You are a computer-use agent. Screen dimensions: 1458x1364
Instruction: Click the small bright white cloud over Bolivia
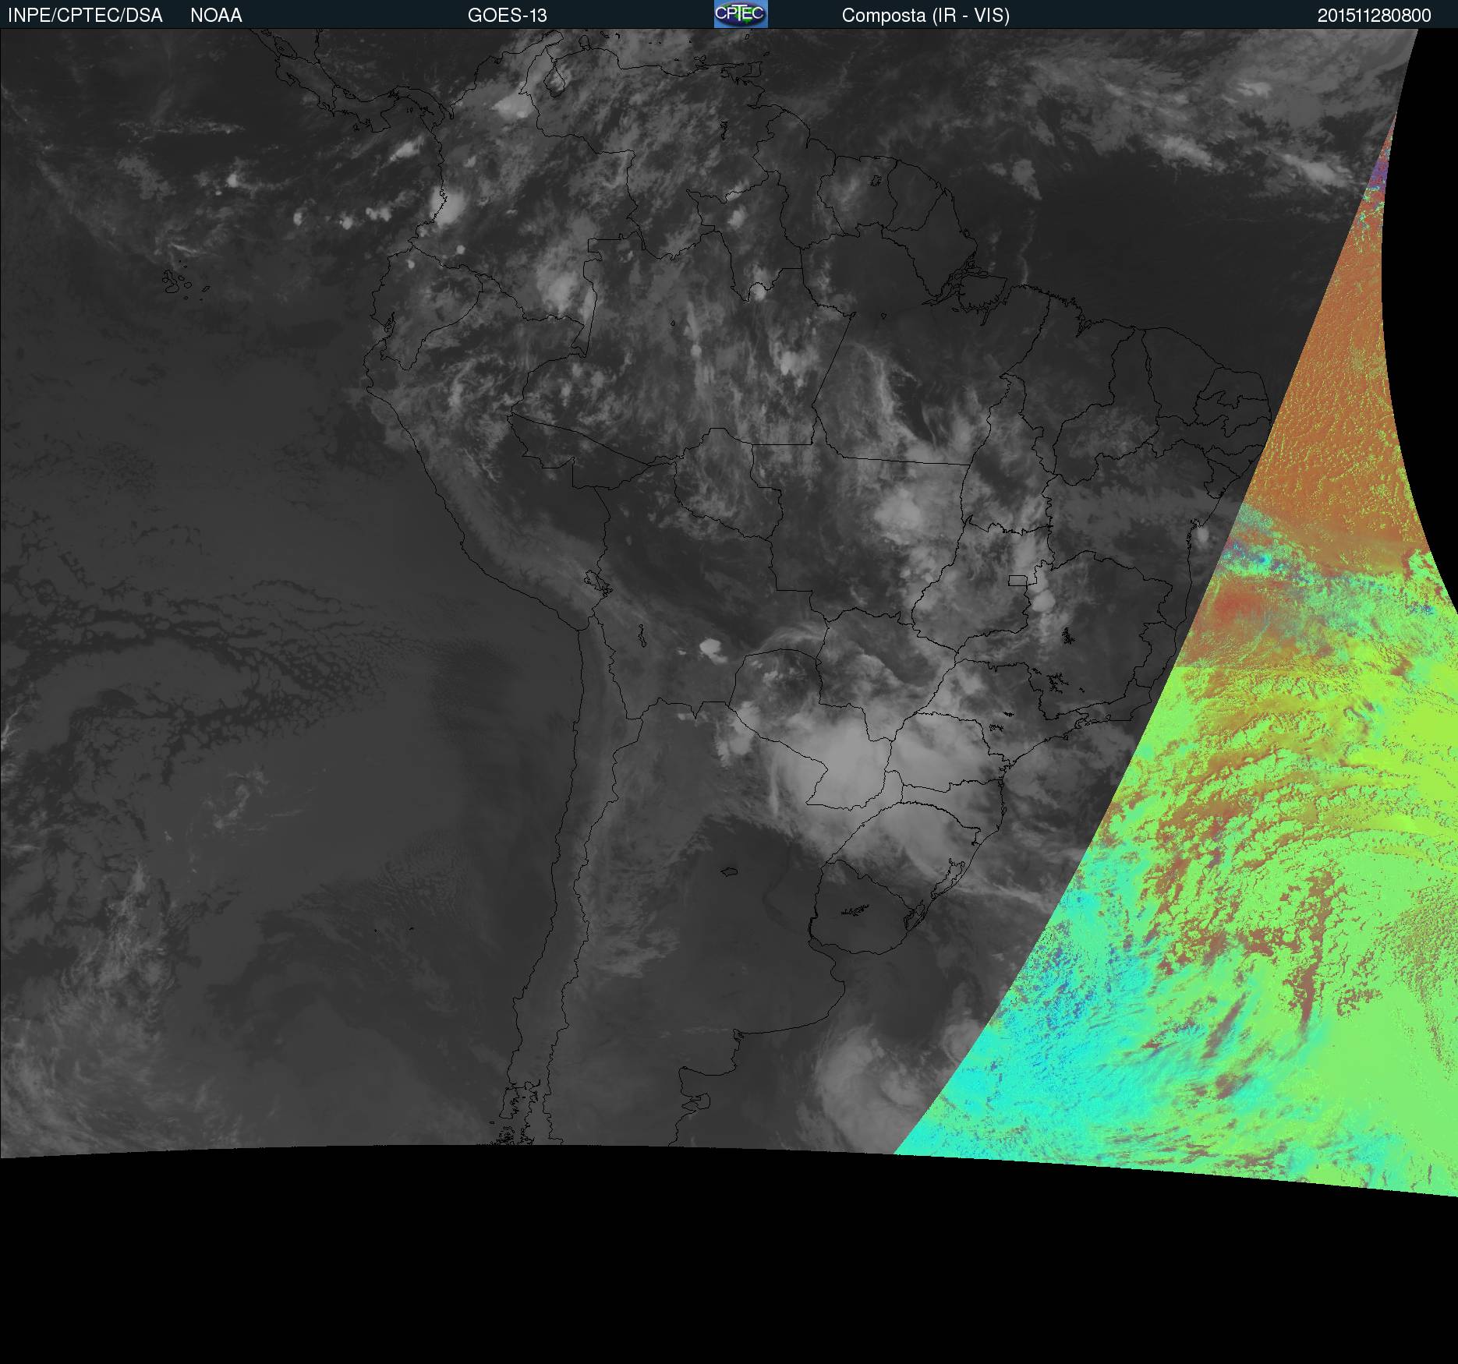coord(710,646)
